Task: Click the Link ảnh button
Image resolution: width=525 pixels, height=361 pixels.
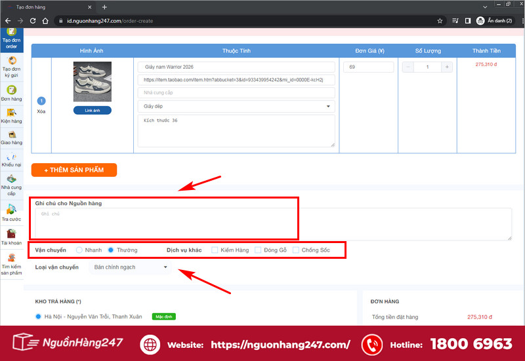Action: pyautogui.click(x=93, y=110)
